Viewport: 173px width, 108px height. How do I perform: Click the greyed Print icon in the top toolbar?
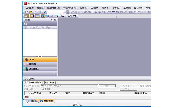tap(39, 12)
